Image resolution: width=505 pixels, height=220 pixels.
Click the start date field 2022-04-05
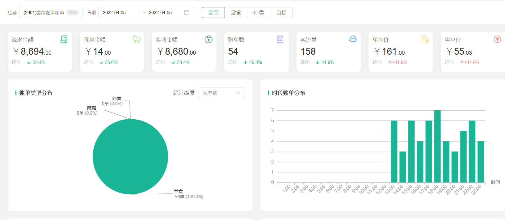click(x=114, y=13)
